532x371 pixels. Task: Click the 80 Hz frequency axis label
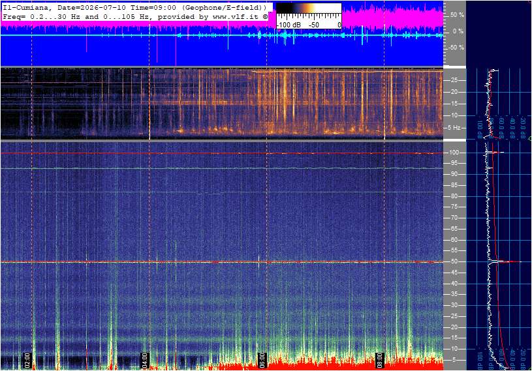coord(454,196)
